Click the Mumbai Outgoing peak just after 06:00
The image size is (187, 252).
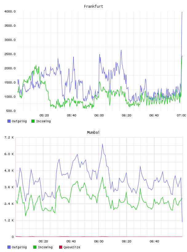click(x=102, y=144)
